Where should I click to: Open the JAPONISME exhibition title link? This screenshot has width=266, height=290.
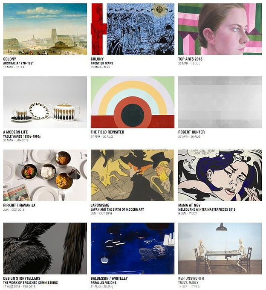100,205
